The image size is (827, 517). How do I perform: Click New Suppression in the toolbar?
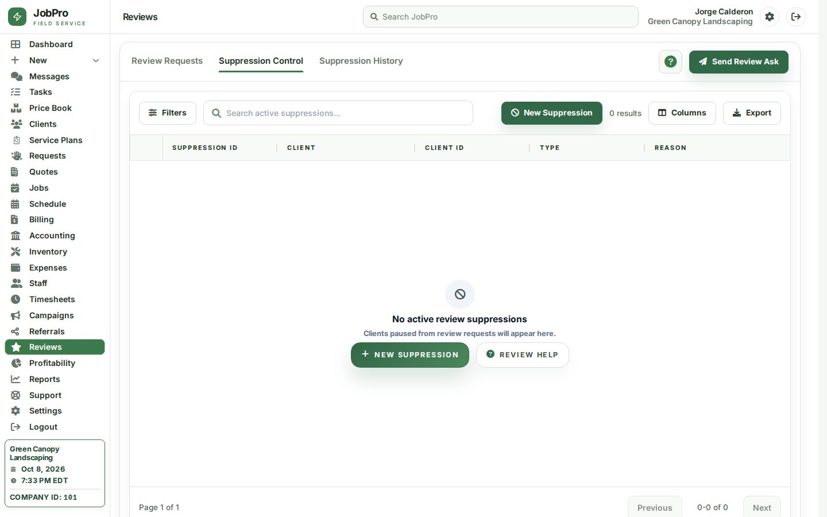(x=551, y=113)
